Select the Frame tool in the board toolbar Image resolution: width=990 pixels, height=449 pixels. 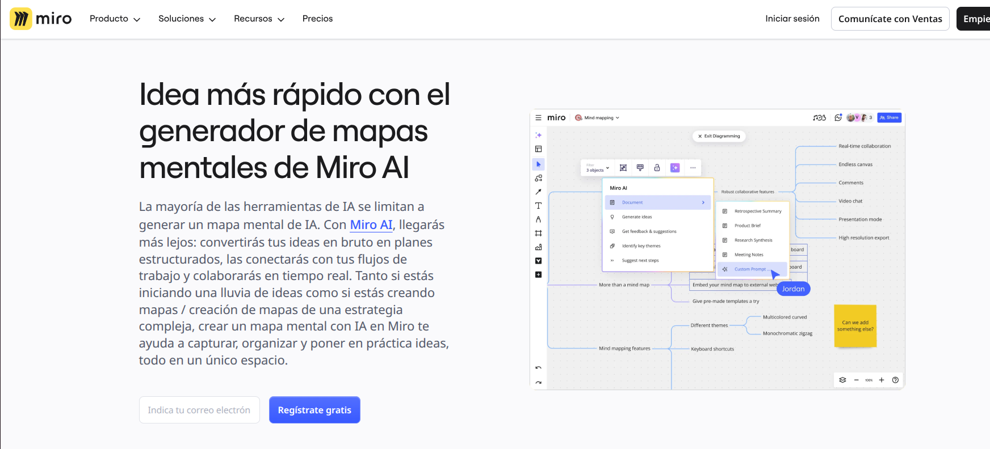click(x=538, y=233)
